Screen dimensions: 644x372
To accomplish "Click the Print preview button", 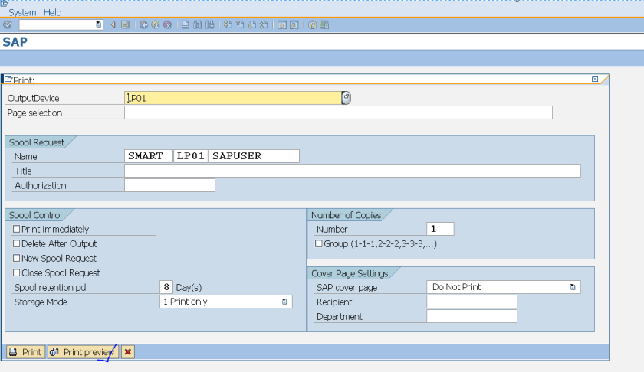I will point(82,352).
